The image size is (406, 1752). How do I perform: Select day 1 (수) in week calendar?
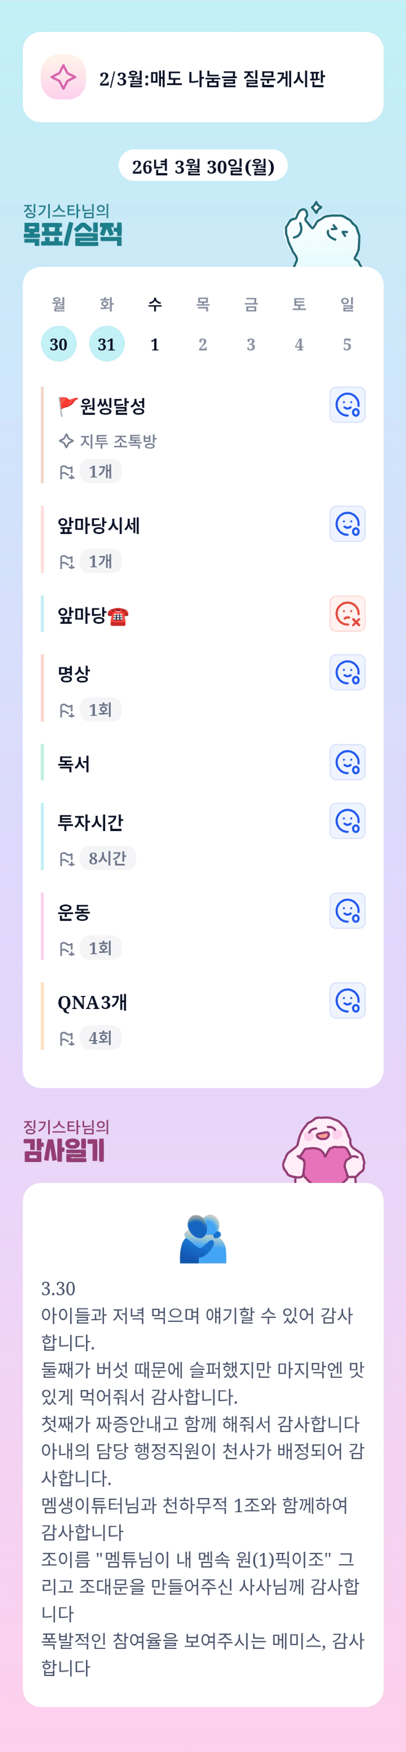coord(155,344)
